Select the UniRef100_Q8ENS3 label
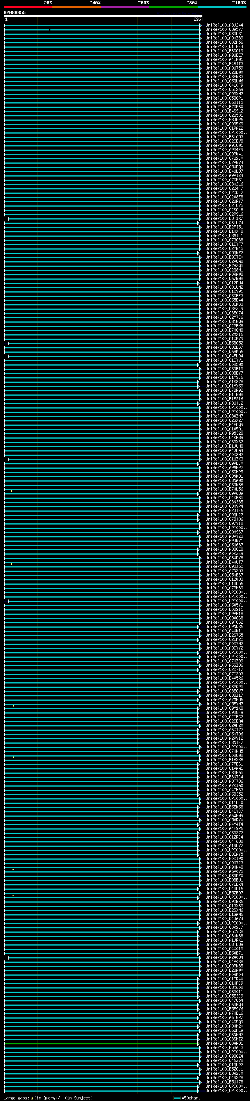 pos(224,77)
